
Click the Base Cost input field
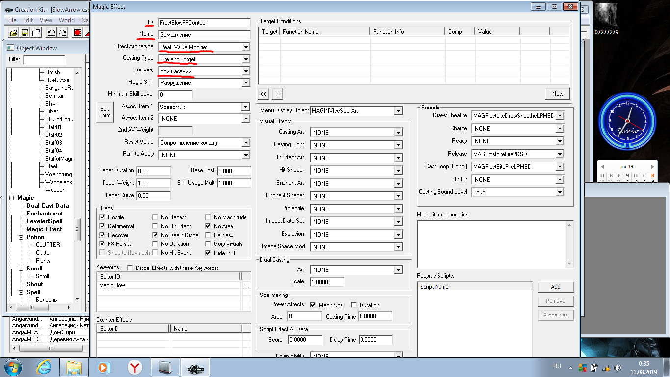tap(233, 171)
